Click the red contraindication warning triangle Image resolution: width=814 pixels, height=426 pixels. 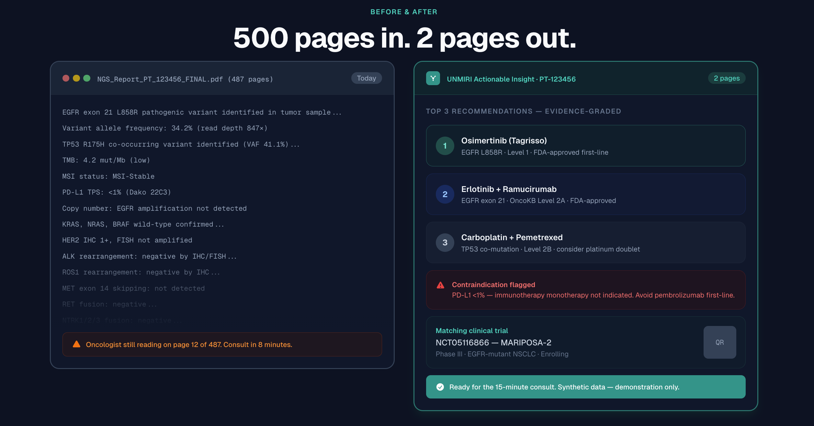pyautogui.click(x=440, y=285)
